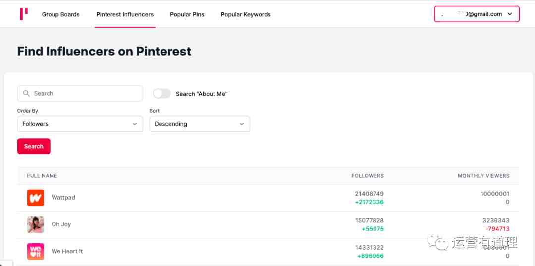Open the Popular Keywords tab
Viewport: 535px width, 266px height.
[246, 14]
